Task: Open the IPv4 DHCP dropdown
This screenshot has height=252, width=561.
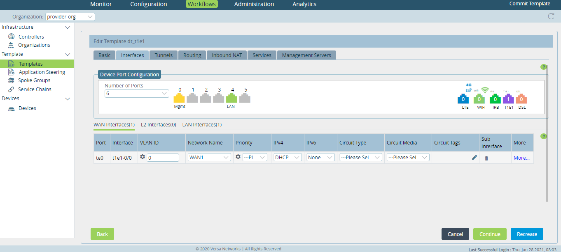Action: (287, 158)
